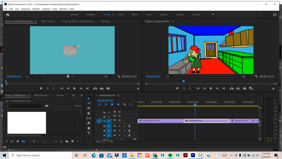Toggle visibility eye for track V2

pos(120,117)
